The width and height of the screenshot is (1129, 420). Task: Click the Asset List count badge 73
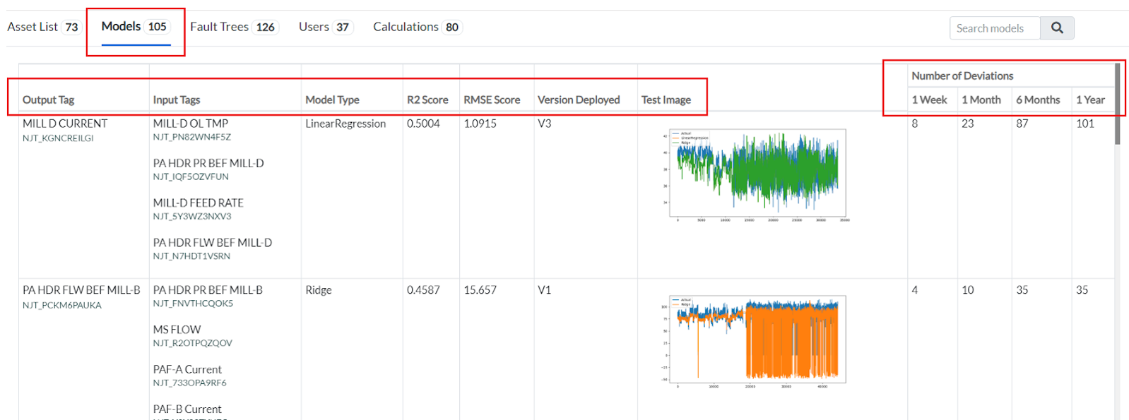point(71,28)
